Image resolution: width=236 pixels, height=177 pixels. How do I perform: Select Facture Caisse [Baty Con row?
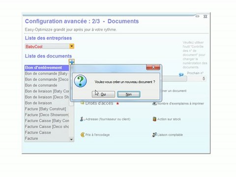[x=47, y=121]
